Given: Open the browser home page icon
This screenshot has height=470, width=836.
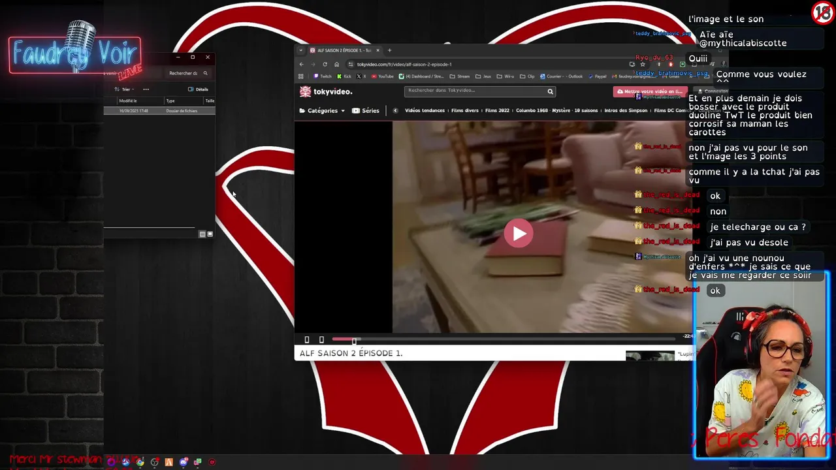Looking at the screenshot, I should (336, 64).
